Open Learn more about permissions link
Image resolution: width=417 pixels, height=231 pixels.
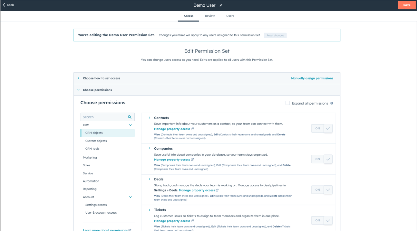click(107, 230)
